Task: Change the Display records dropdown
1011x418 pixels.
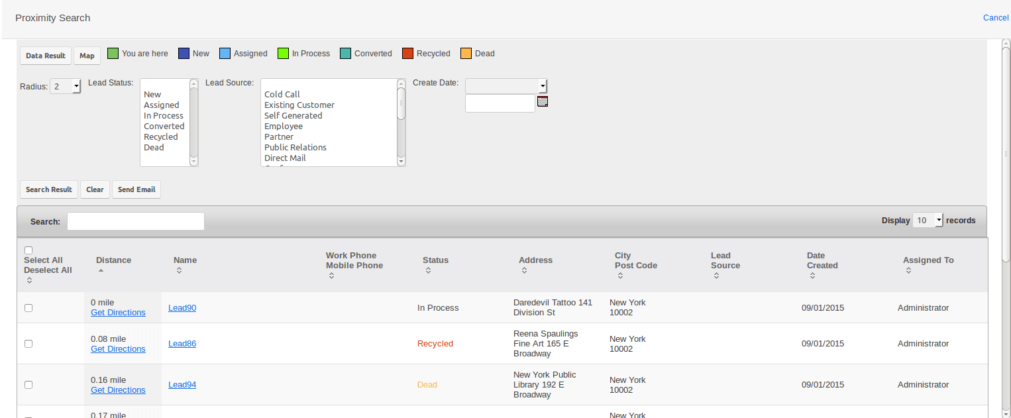Action: (928, 220)
